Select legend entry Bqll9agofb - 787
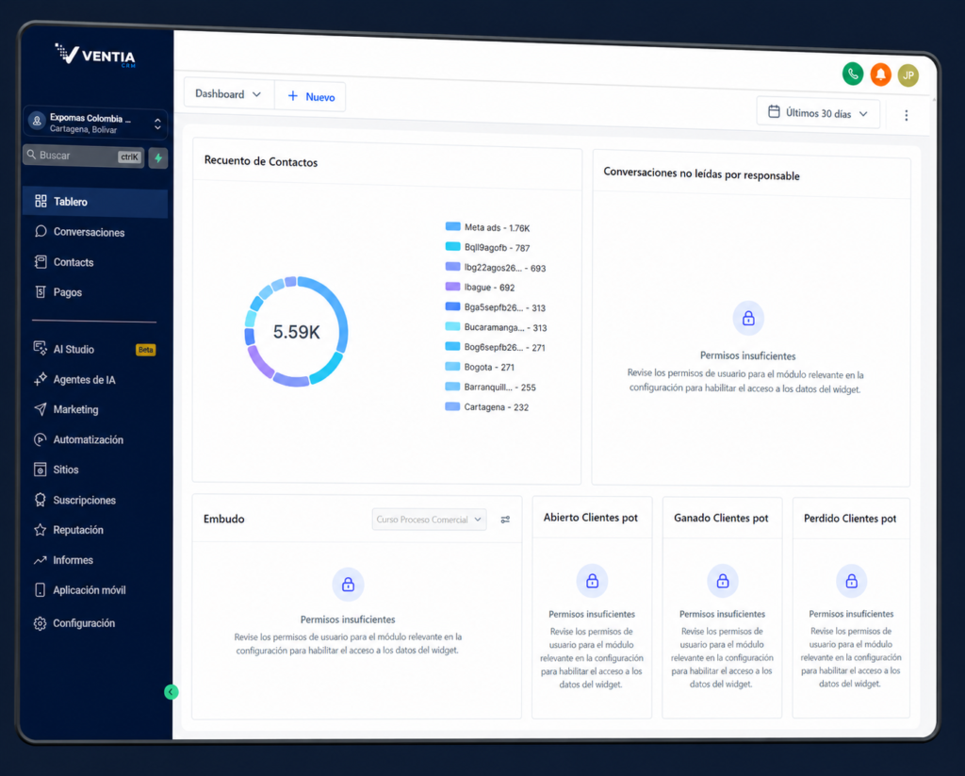Image resolution: width=965 pixels, height=776 pixels. [488, 248]
